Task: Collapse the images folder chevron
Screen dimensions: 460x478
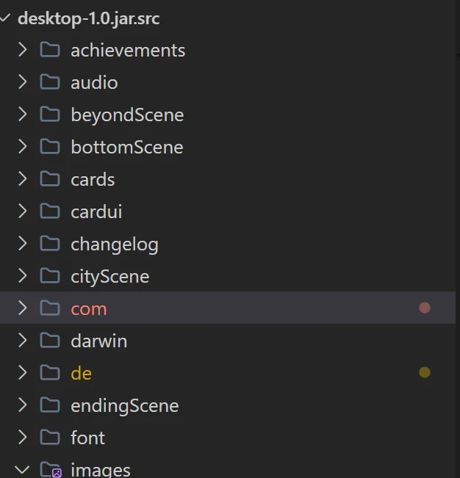Action: click(22, 469)
